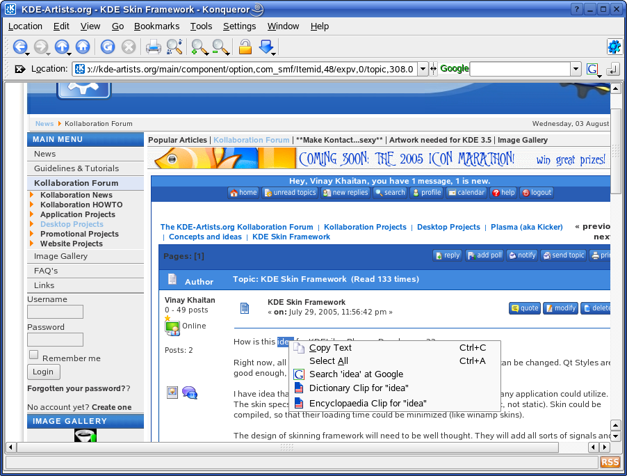Go up one level with Up arrow

(62, 47)
